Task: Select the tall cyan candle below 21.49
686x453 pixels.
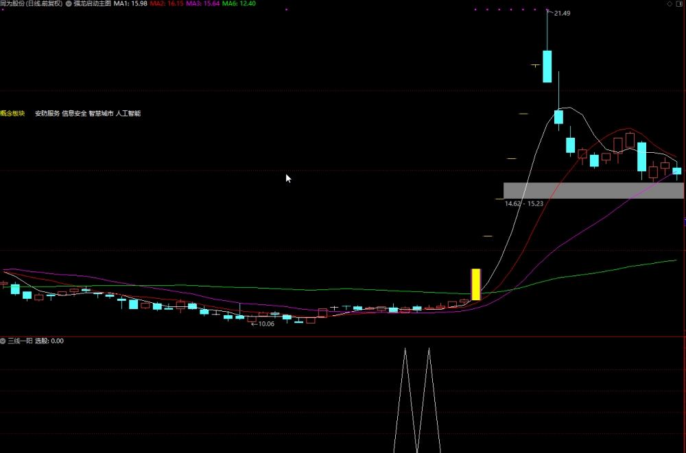Action: click(x=547, y=66)
